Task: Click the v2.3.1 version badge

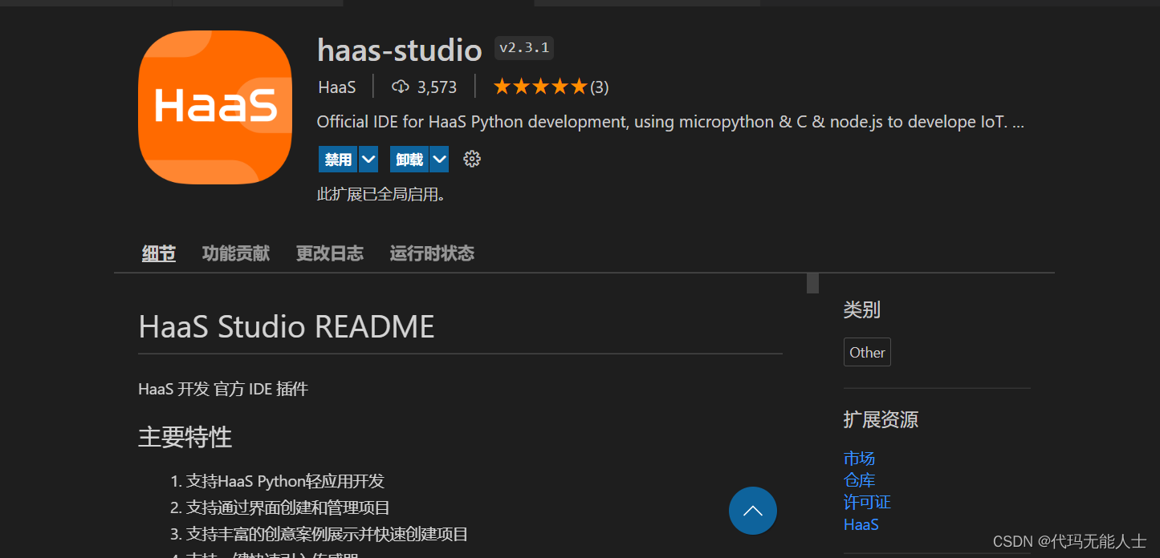Action: [x=524, y=48]
